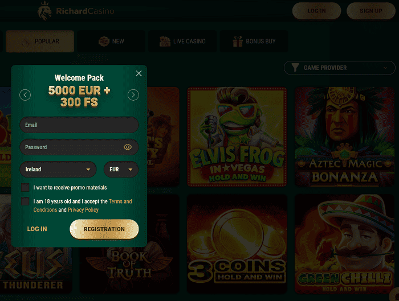Image resolution: width=399 pixels, height=301 pixels.
Task: Close the Welcome Pack popup
Action: point(139,73)
